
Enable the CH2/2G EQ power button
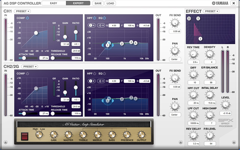(x=104, y=73)
